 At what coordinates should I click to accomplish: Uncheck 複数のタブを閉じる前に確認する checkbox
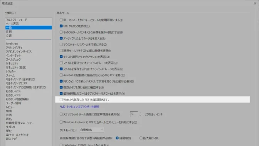pyautogui.click(x=61, y=87)
